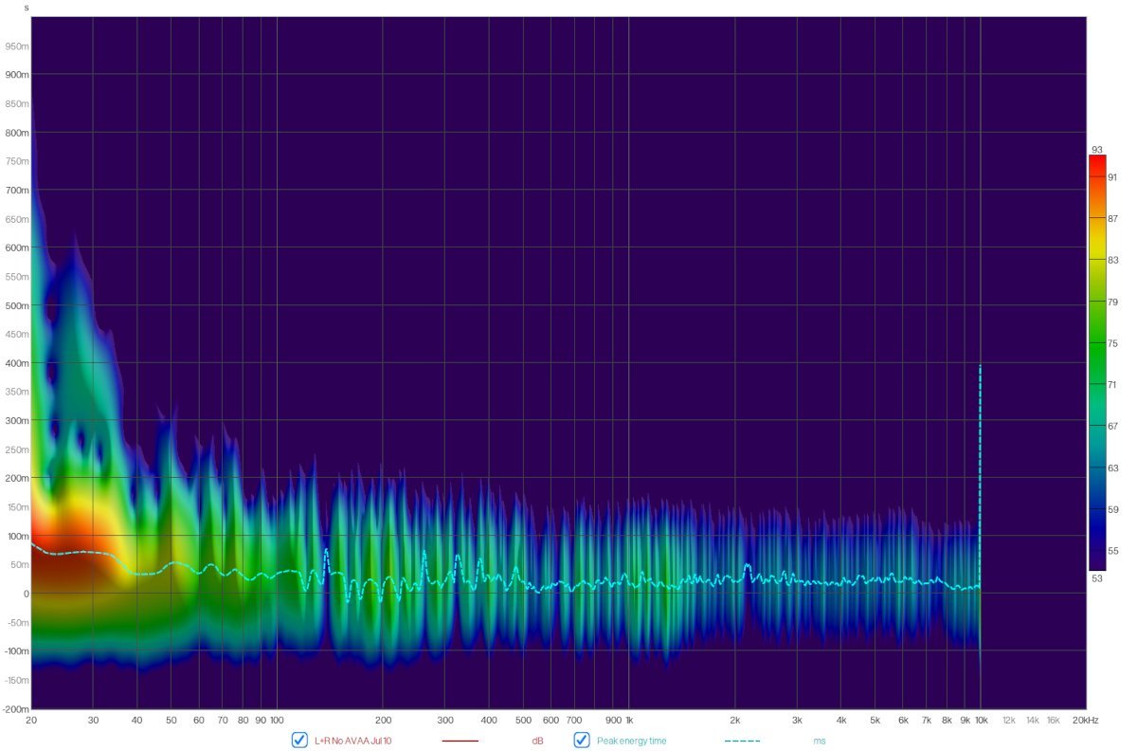Click the -200m label on time axis
This screenshot has width=1137, height=751.
pyautogui.click(x=15, y=709)
